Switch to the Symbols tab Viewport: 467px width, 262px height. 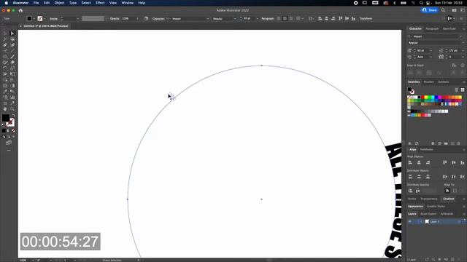click(444, 82)
